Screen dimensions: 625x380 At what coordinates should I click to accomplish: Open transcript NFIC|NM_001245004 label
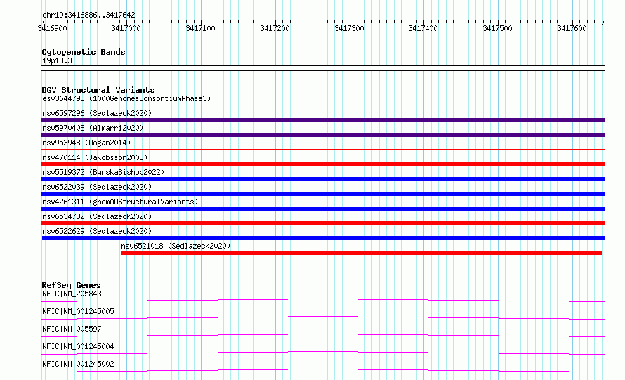click(x=78, y=346)
